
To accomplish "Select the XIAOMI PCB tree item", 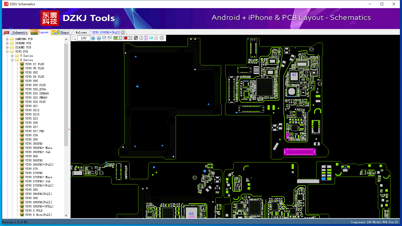I will coord(23,47).
